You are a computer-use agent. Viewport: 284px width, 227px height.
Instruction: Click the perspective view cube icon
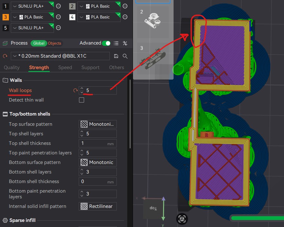coord(182,219)
